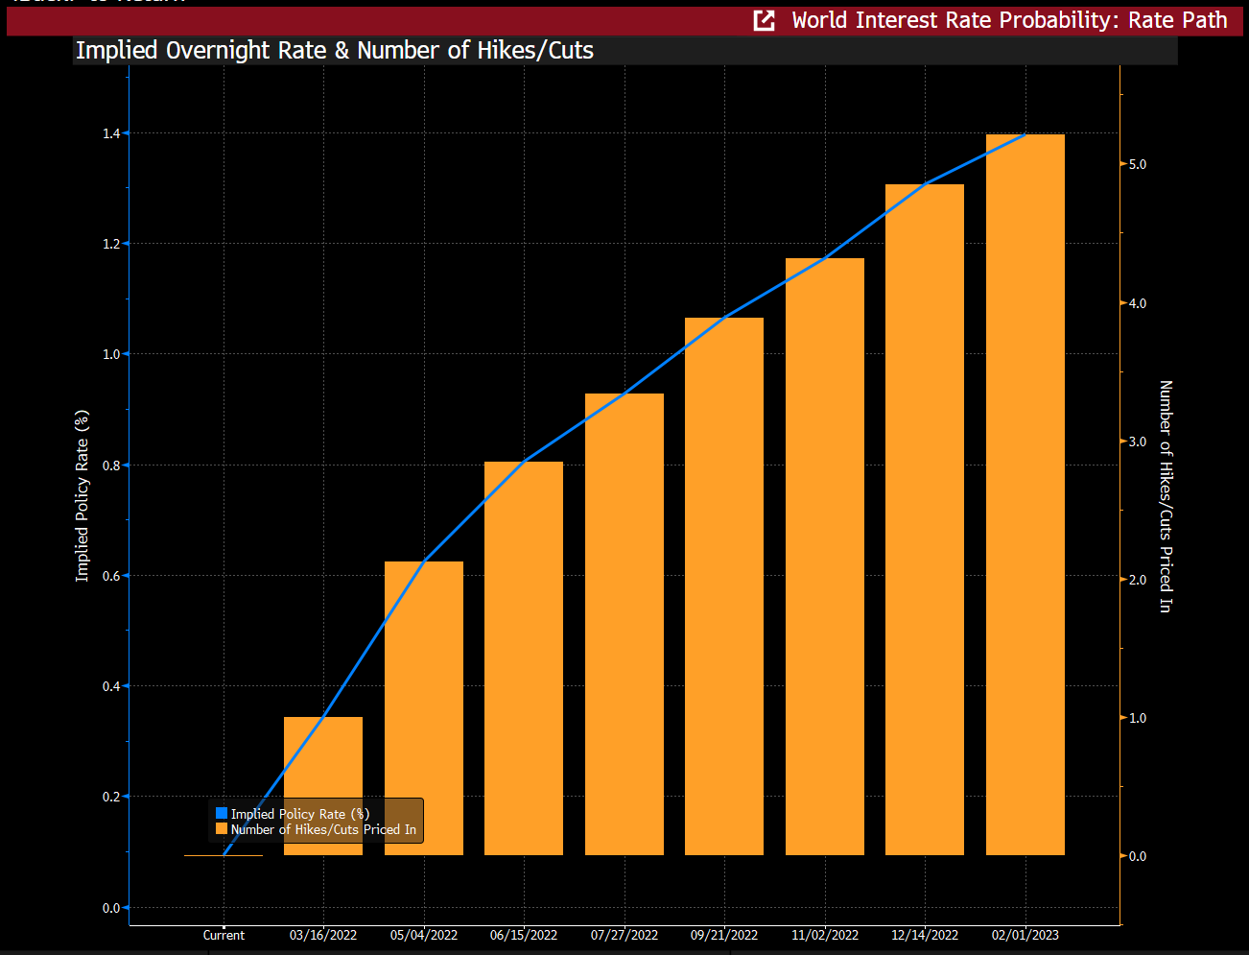The image size is (1249, 955).
Task: Select the 07/27/2022 meeting bar
Action: pos(624,624)
